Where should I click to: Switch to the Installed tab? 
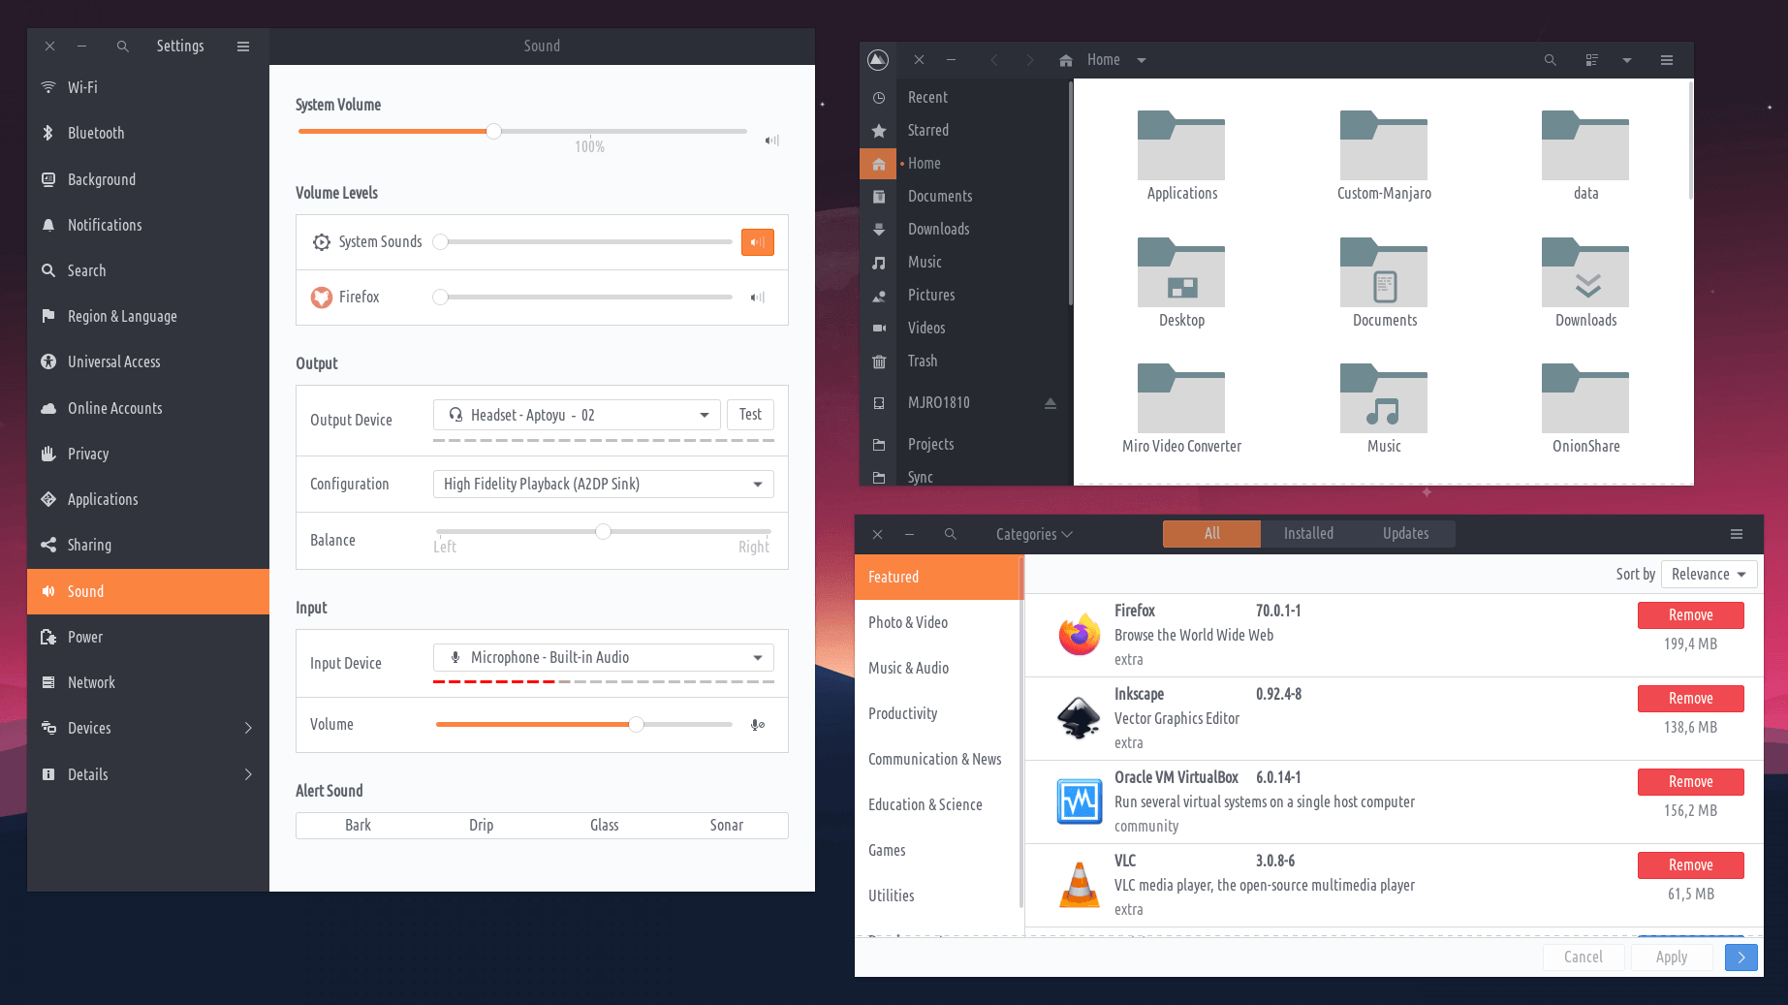1307,534
